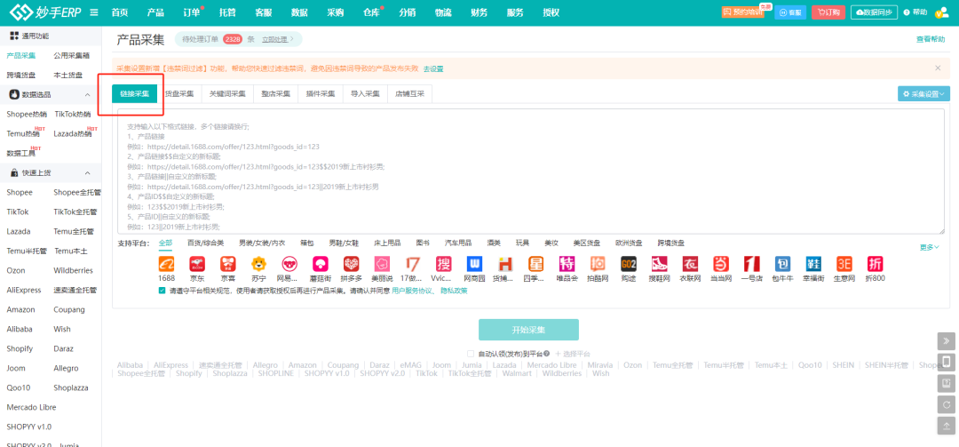Select the 购途 GO2 icon

click(629, 264)
